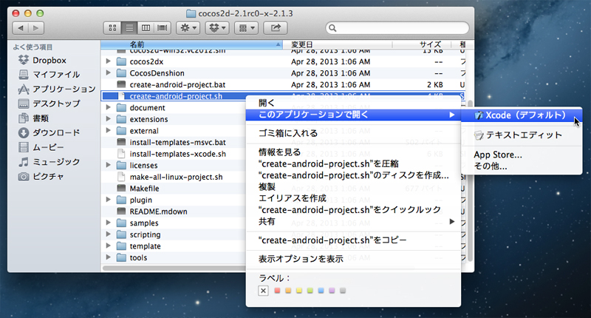The height and width of the screenshot is (318, 591).
Task: Click the Finder search field
Action: pyautogui.click(x=397, y=28)
